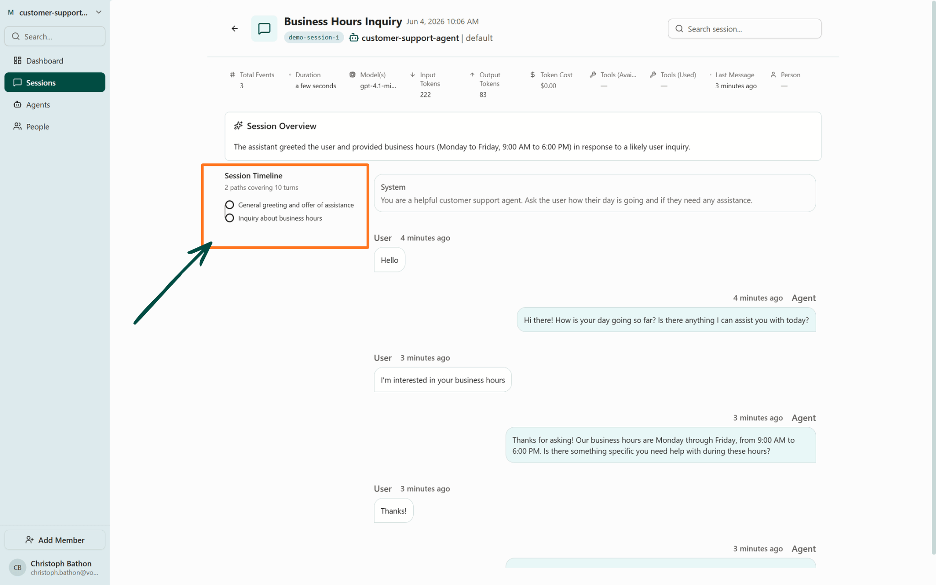The width and height of the screenshot is (936, 585).
Task: Click the page vertical scrollbar
Action: [x=933, y=278]
